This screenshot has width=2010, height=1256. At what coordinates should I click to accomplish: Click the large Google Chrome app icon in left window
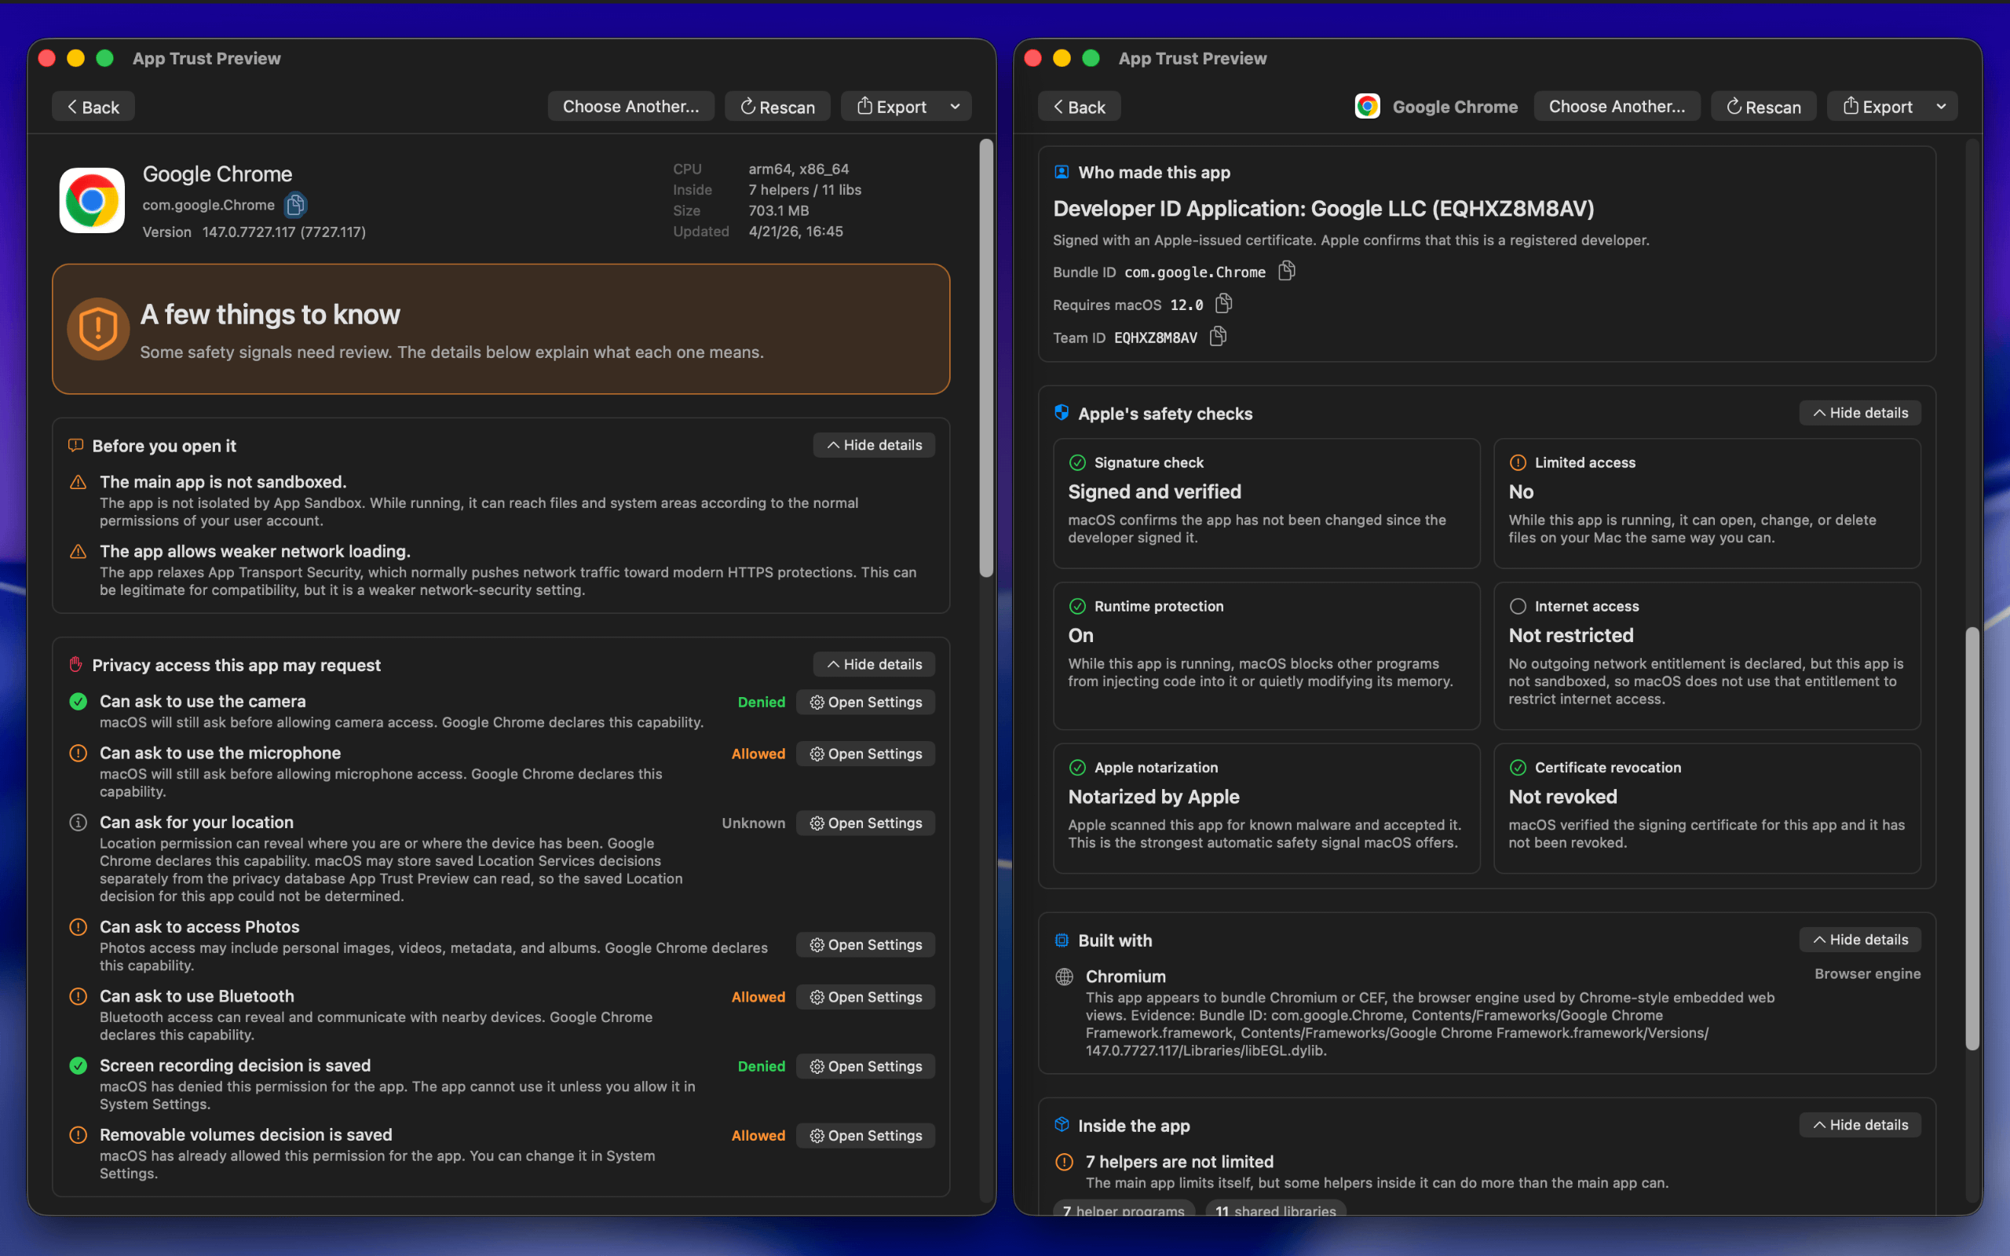(x=92, y=200)
